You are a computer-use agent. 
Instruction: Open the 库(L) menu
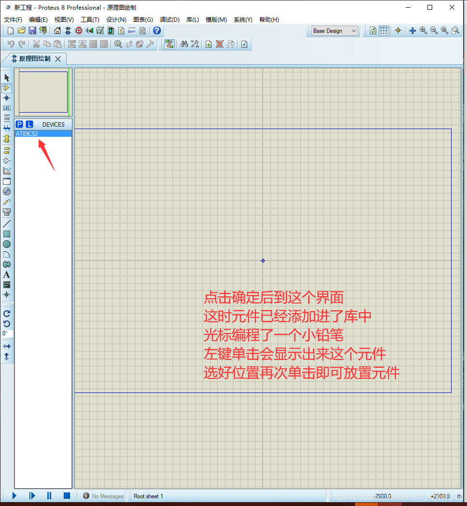193,20
